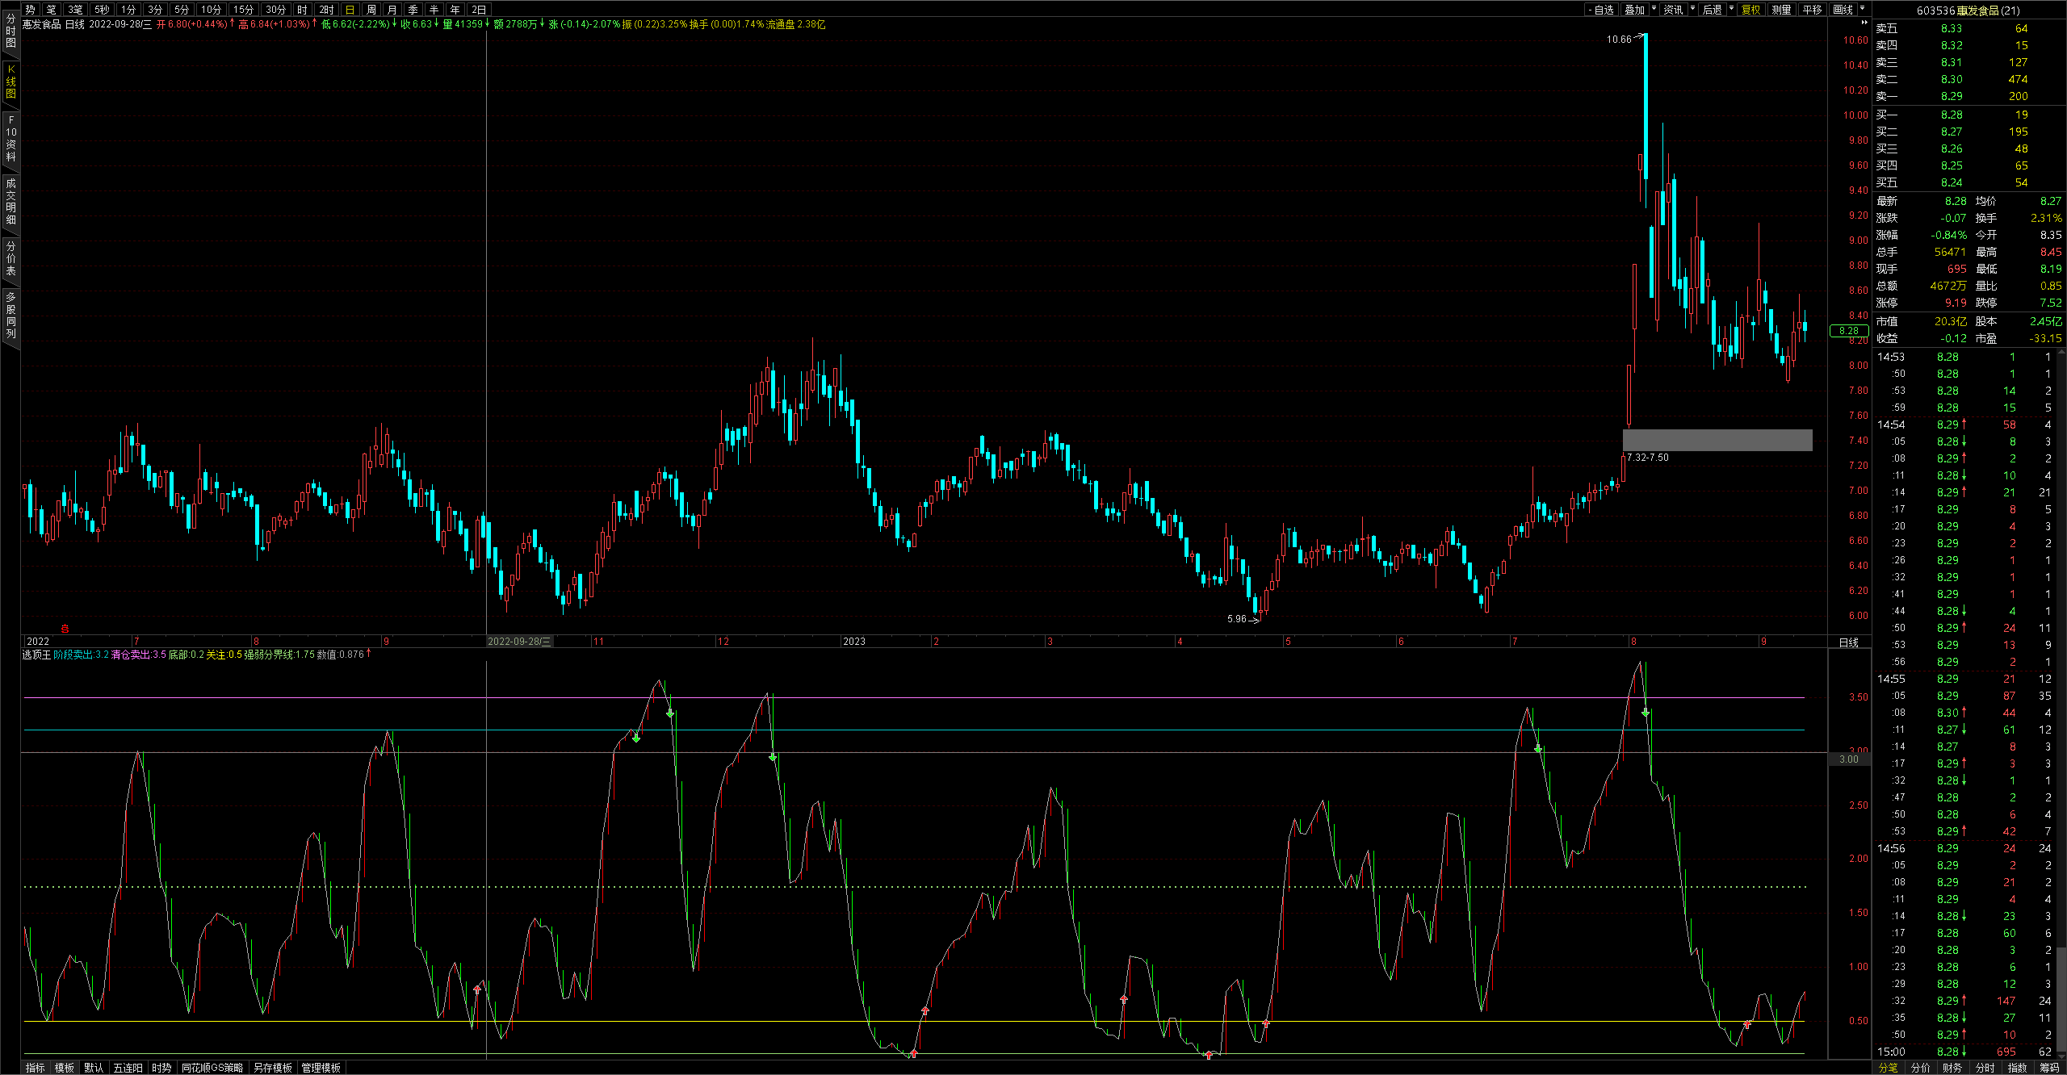Viewport: 2067px width, 1075px height.
Task: Open the 资讯 news button
Action: (1673, 10)
